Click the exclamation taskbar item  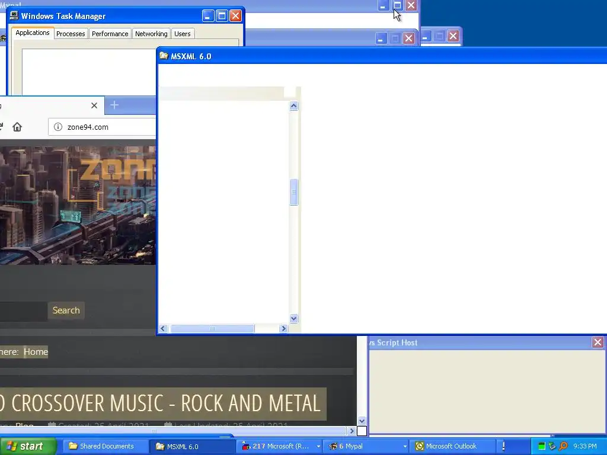pyautogui.click(x=504, y=446)
